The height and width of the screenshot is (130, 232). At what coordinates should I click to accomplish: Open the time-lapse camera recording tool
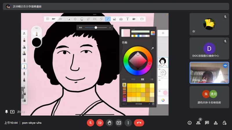click(134, 19)
